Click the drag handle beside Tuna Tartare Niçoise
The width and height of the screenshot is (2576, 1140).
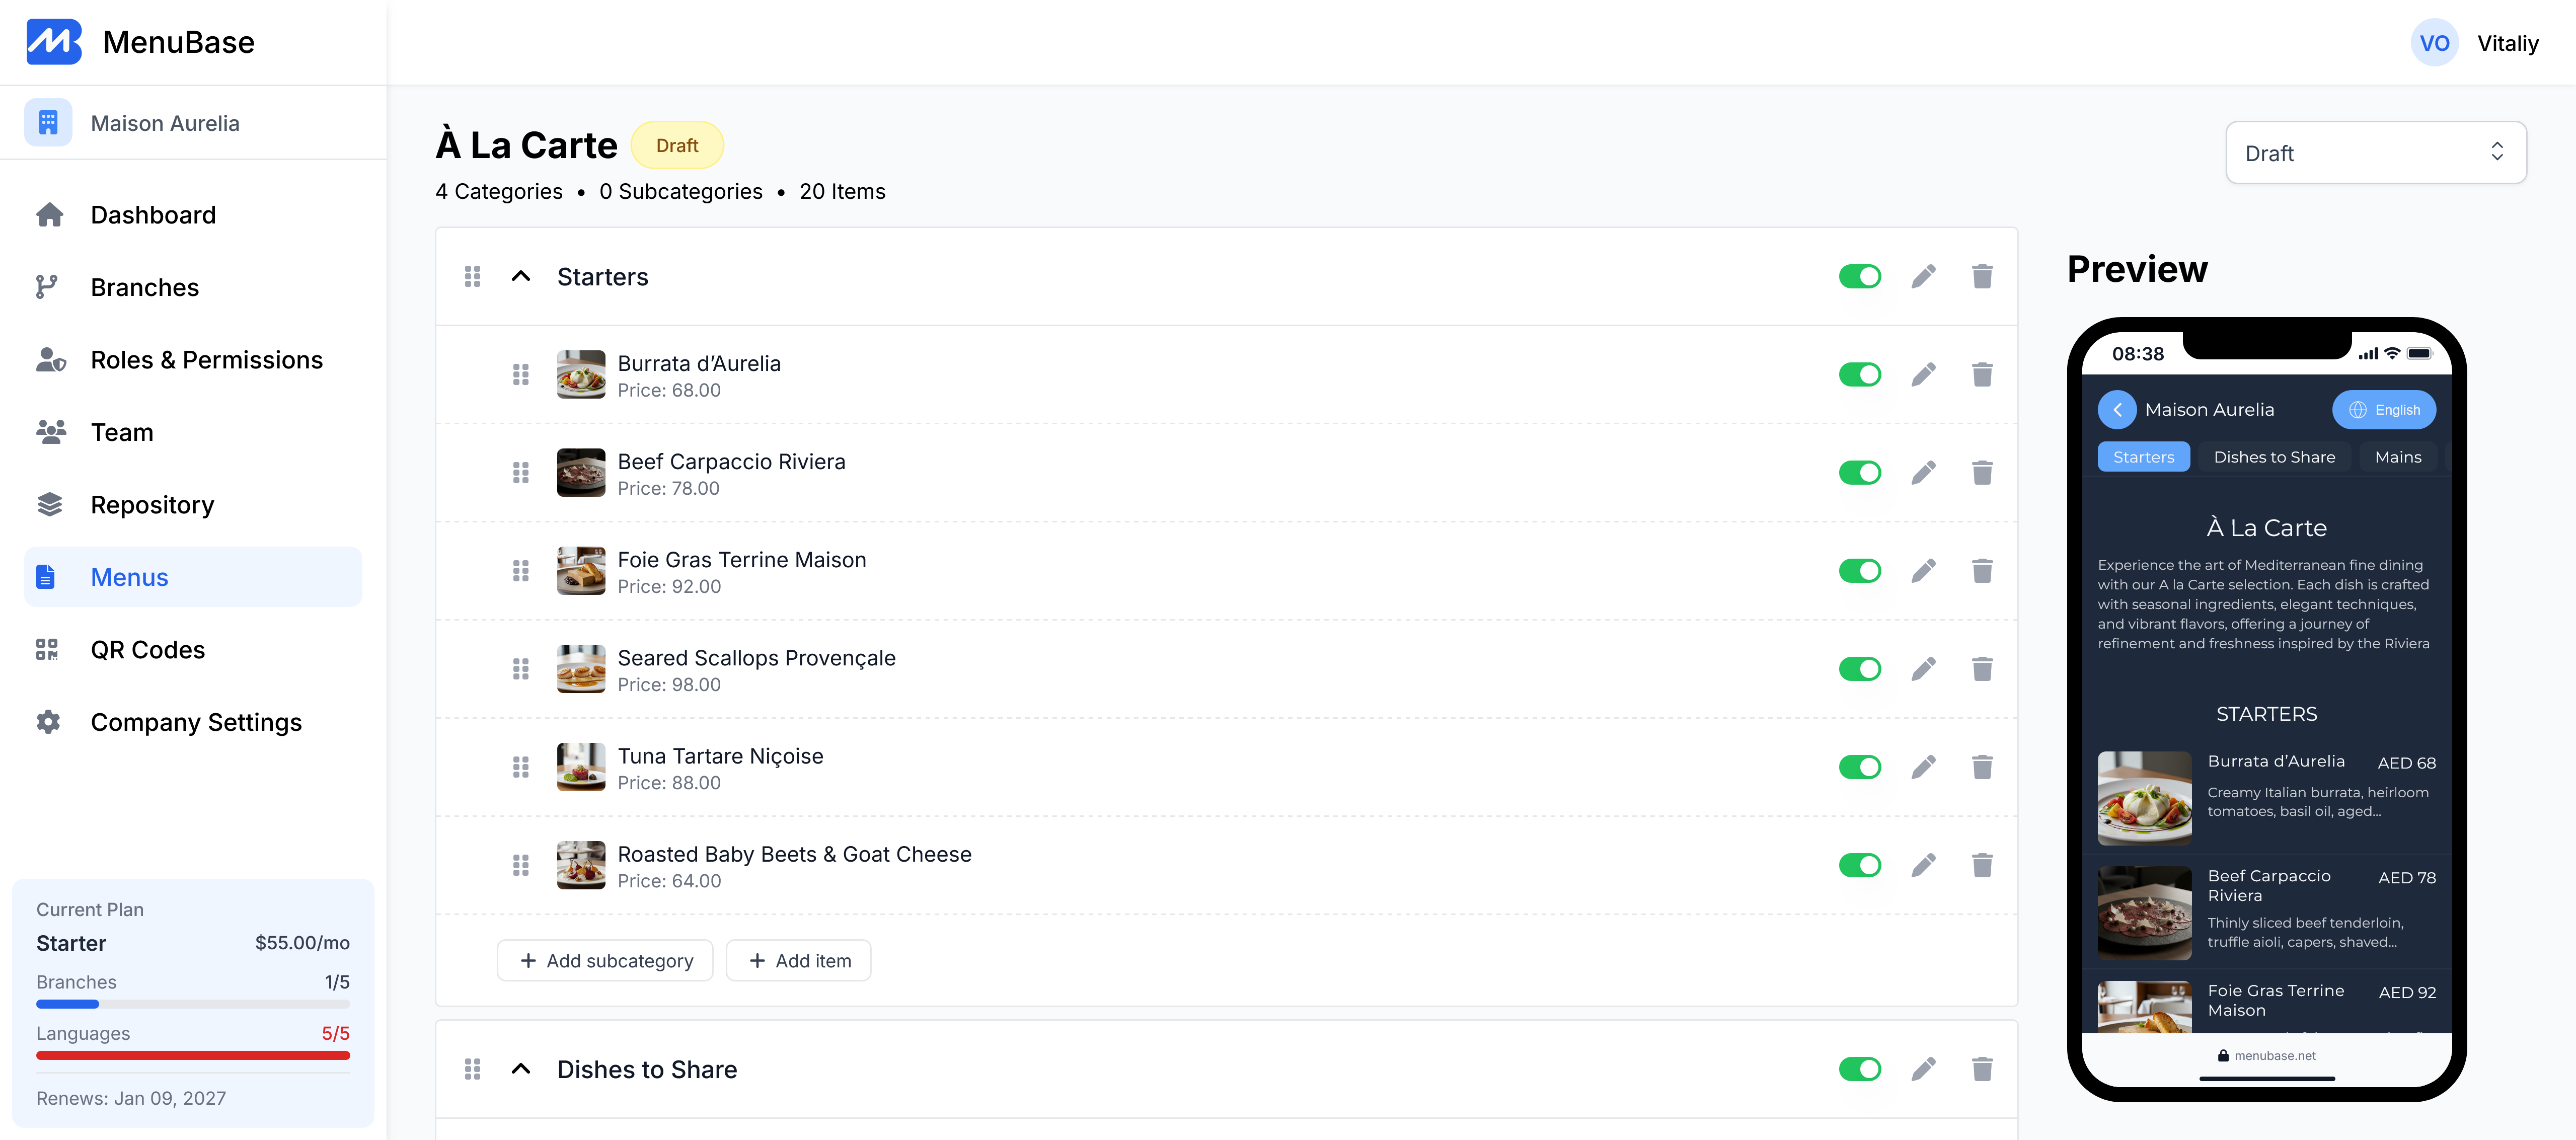coord(521,767)
